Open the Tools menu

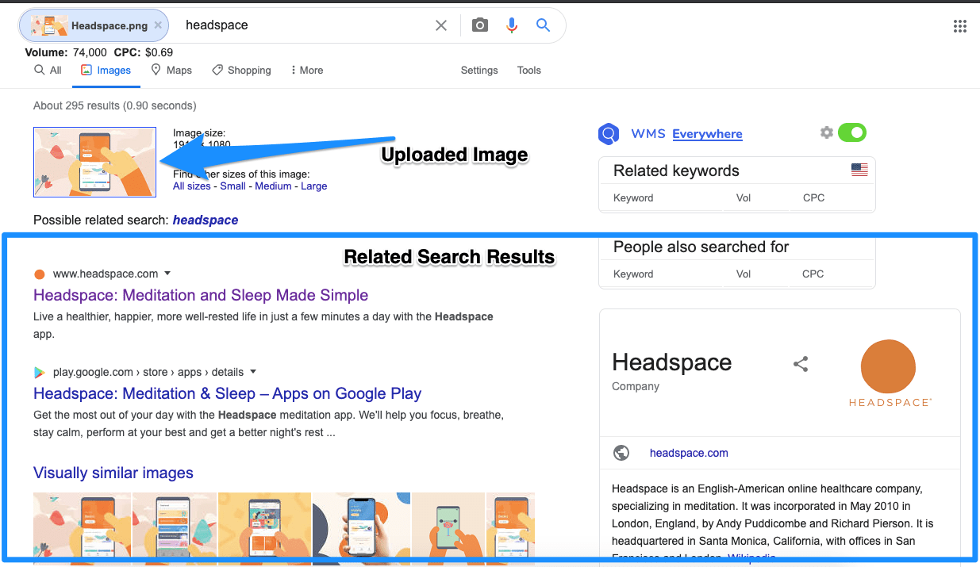[528, 70]
